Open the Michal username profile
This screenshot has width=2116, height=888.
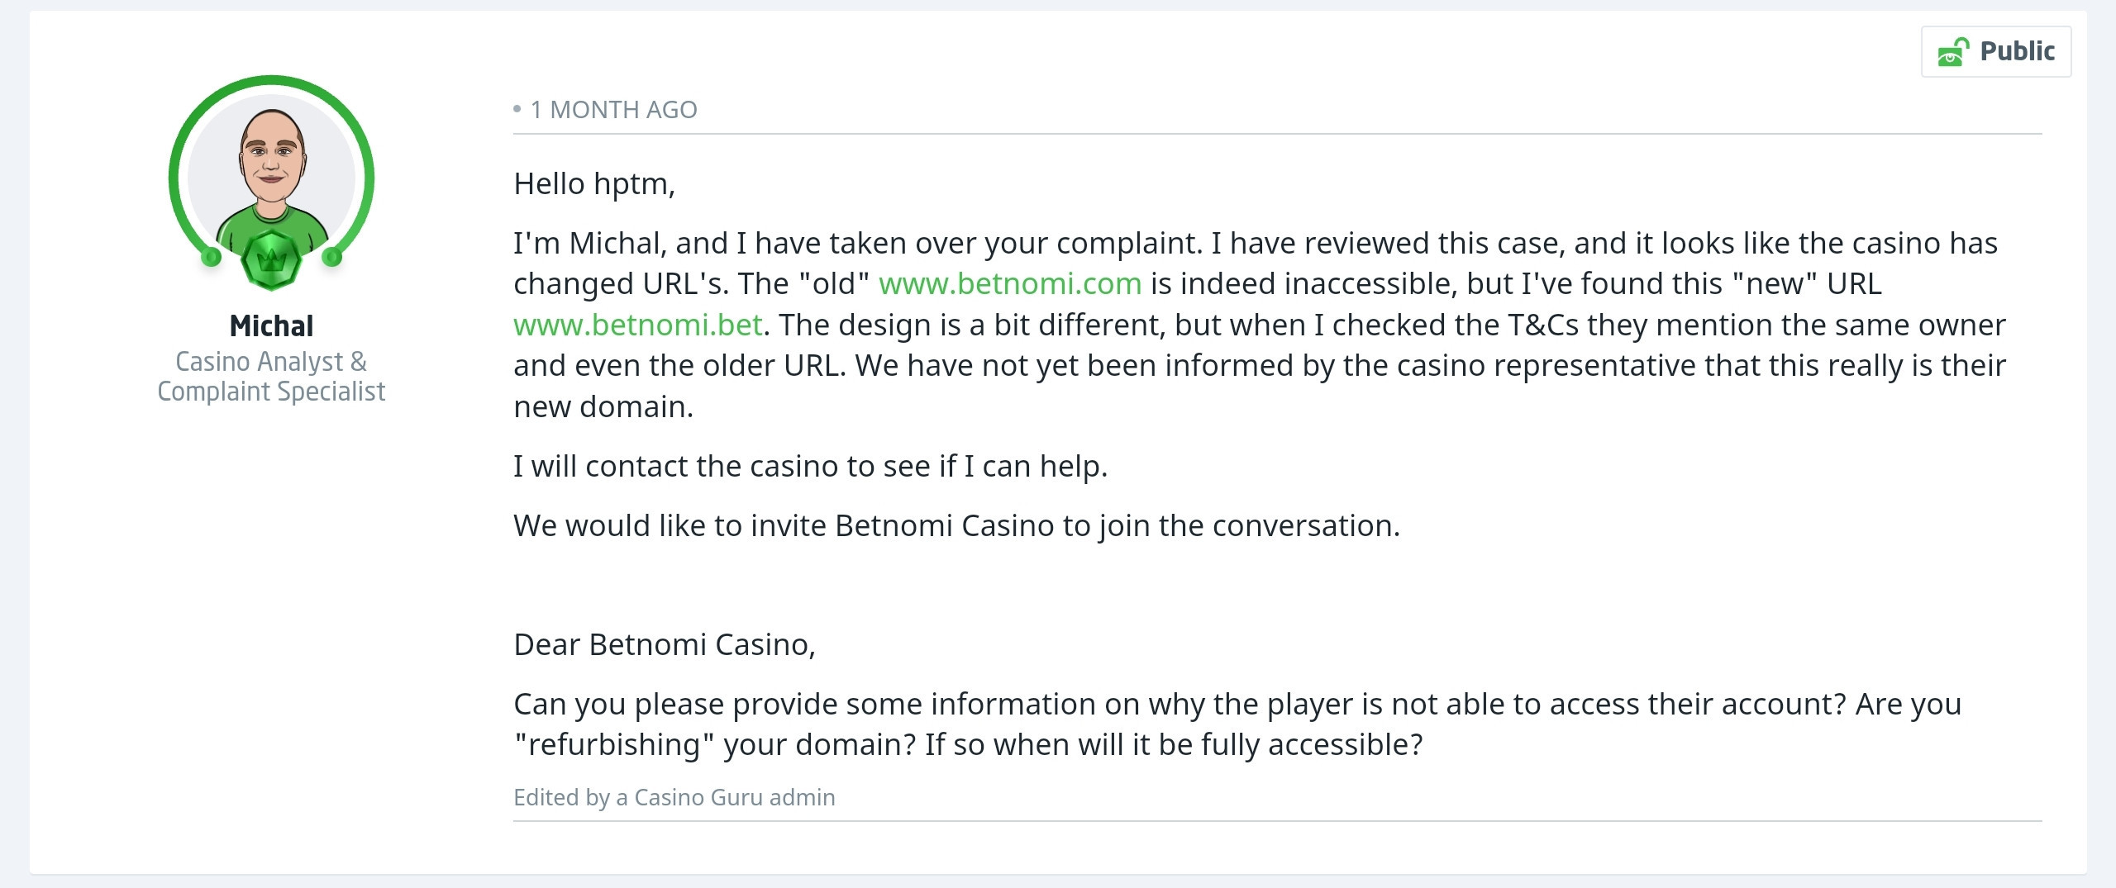pos(271,326)
